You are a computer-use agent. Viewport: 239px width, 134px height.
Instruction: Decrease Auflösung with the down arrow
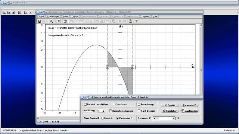click(x=103, y=112)
